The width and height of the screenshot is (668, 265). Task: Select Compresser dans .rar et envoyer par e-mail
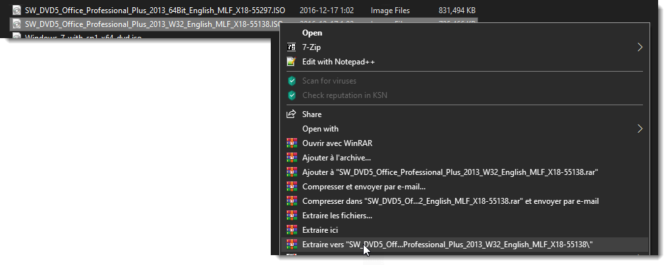click(x=451, y=201)
